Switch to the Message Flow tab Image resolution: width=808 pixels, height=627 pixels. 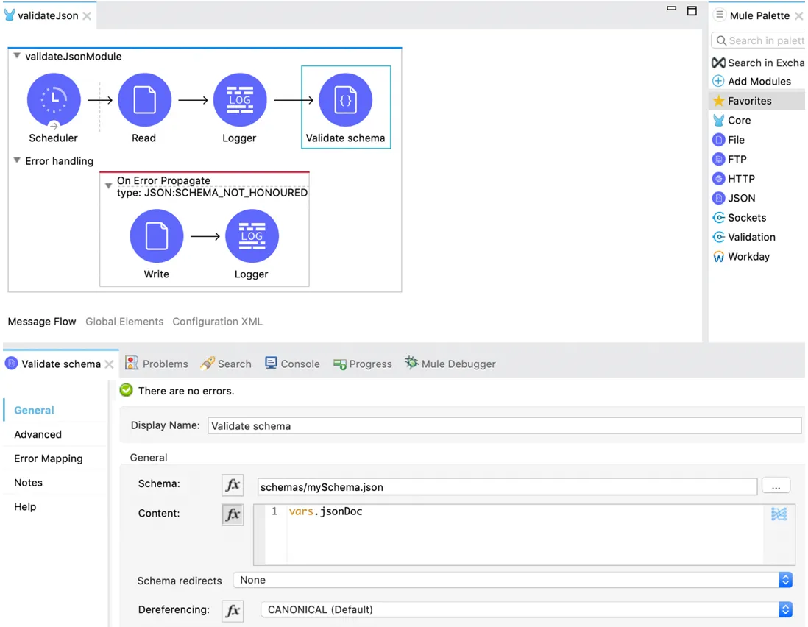click(42, 322)
